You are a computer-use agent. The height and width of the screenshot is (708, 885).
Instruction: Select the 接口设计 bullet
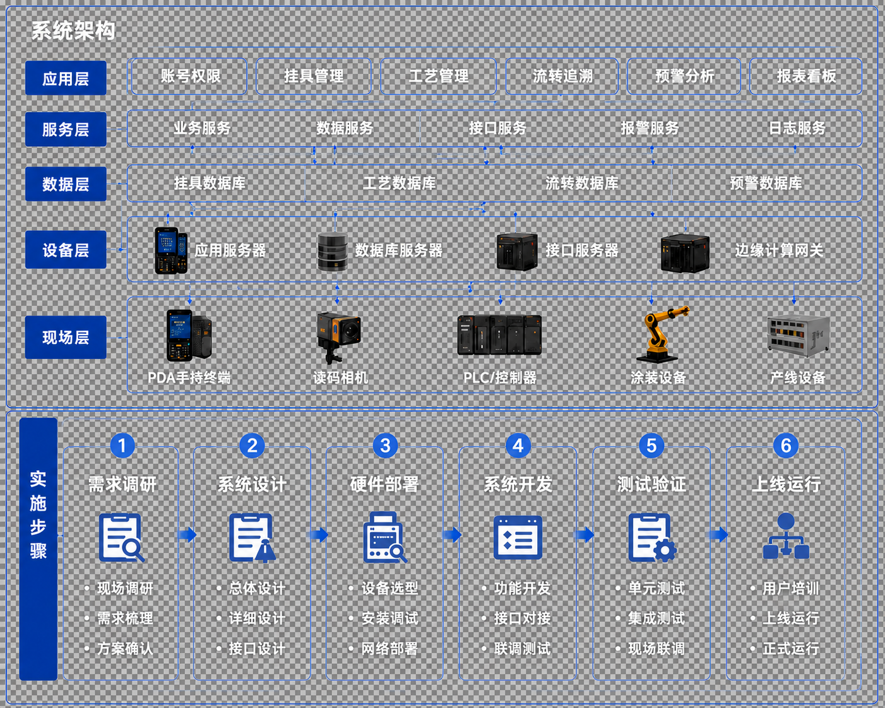(257, 649)
